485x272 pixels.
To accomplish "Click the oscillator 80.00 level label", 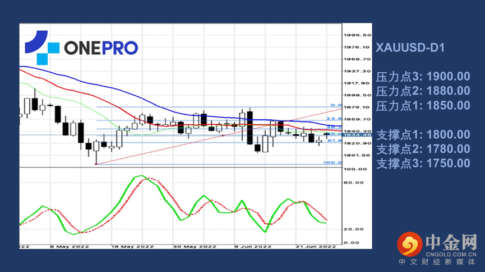I will click(354, 183).
